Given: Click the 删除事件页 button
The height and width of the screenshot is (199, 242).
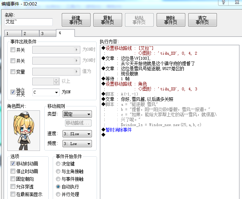Looking at the screenshot, I should pos(171,20).
